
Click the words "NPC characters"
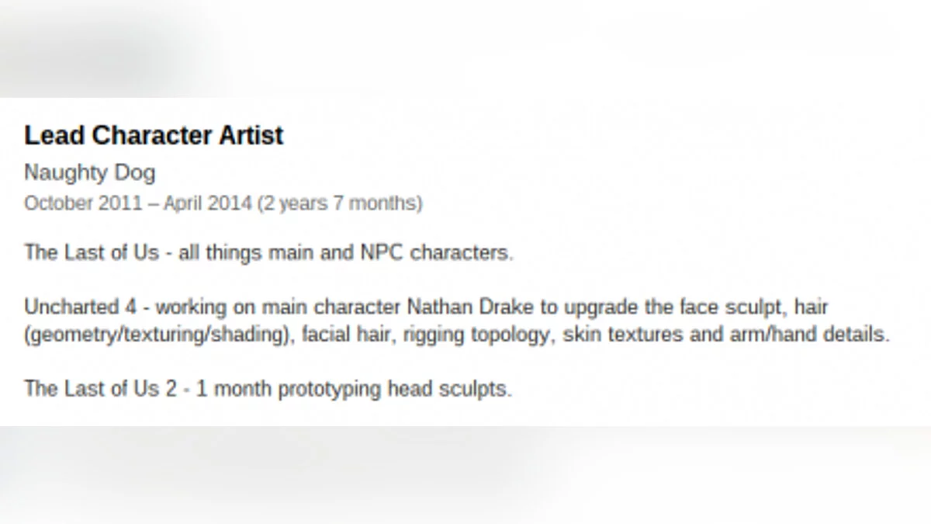(x=436, y=253)
